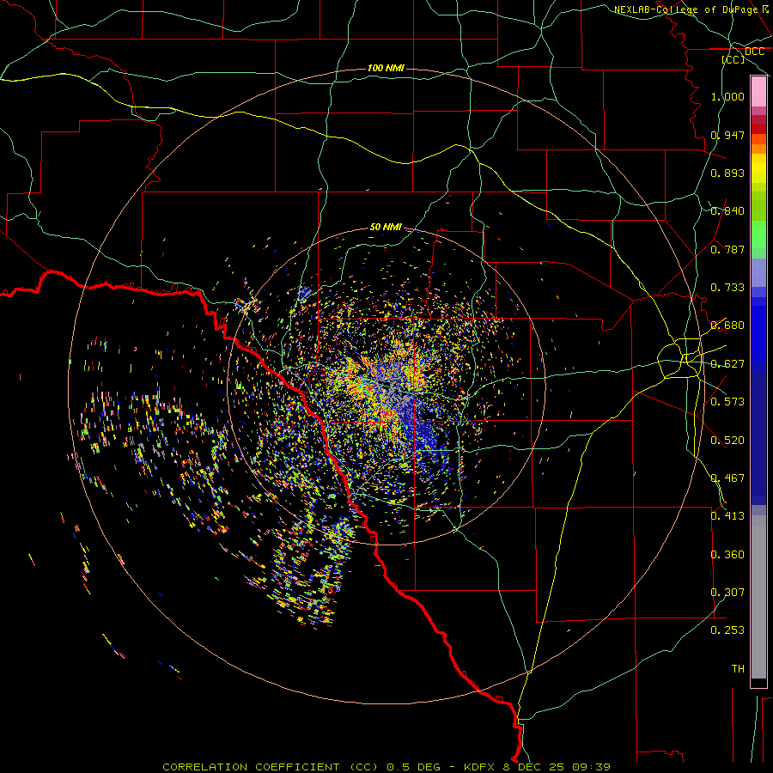Click the 100 NMI range ring label

[x=386, y=68]
